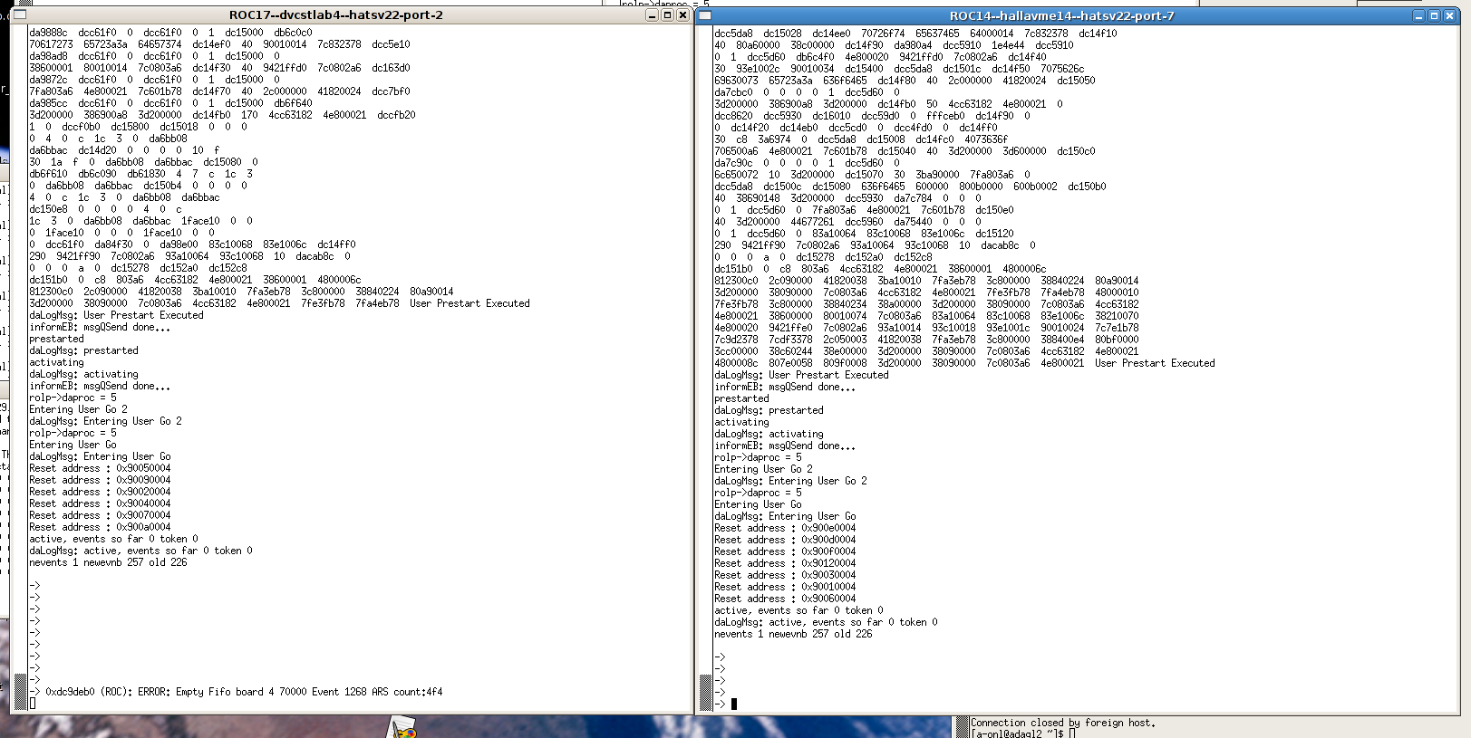This screenshot has height=738, width=1471.
Task: Click 'nevents 1 newevnb 257 old 226' in ROC17
Action: [x=108, y=562]
